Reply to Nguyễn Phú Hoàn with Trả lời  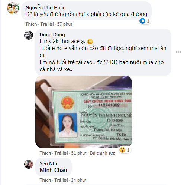47,24
